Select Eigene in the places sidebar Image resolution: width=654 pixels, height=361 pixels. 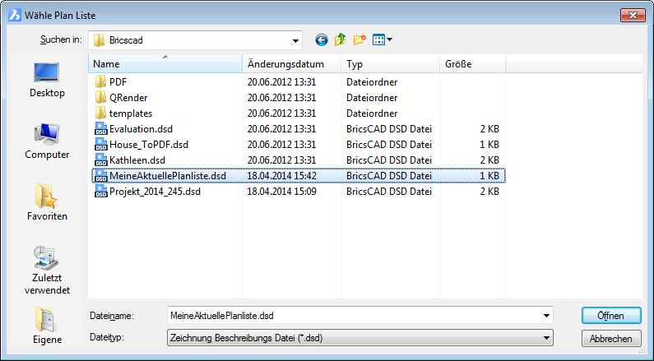click(47, 325)
